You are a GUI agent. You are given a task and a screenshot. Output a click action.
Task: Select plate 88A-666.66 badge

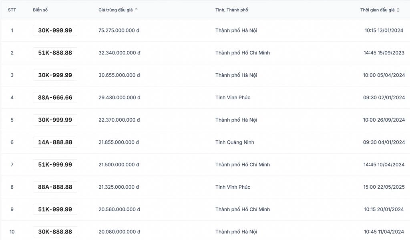click(55, 98)
